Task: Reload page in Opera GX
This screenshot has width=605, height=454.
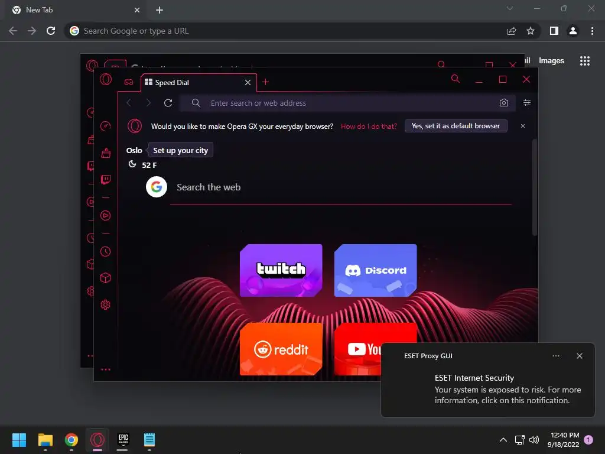Action: point(168,103)
